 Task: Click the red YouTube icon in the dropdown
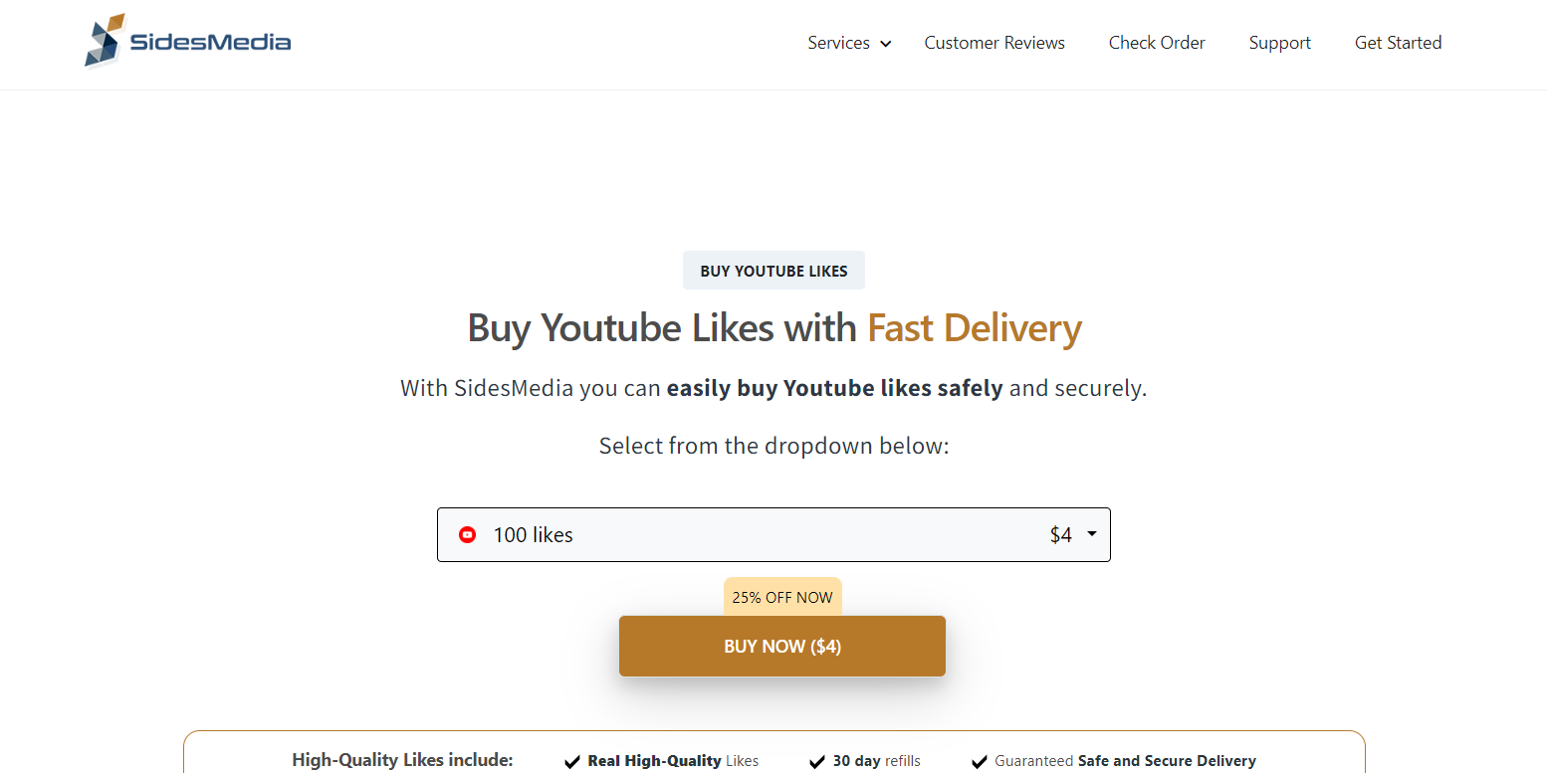tap(467, 535)
